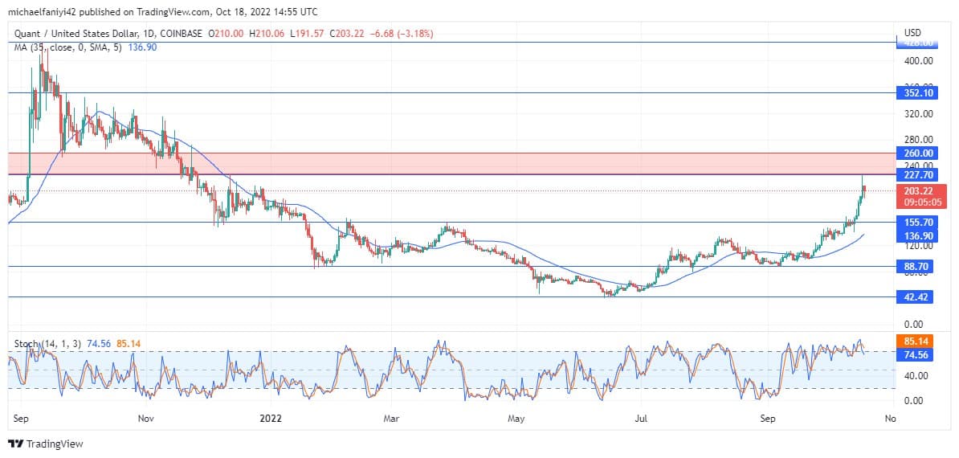Click the 352.10 price level label

click(x=918, y=93)
